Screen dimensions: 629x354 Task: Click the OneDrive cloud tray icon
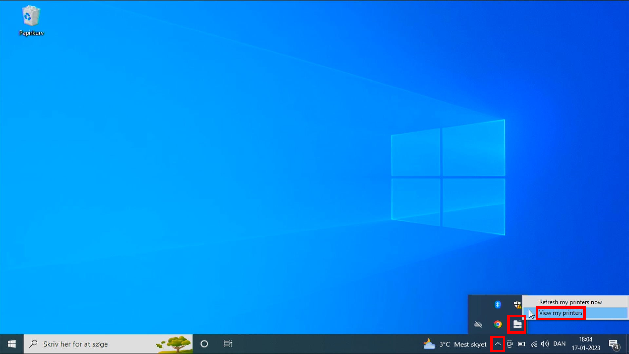(x=478, y=324)
